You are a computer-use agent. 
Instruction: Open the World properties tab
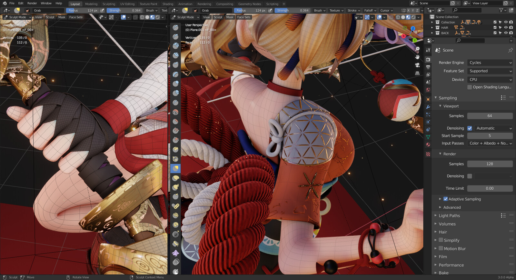(428, 90)
